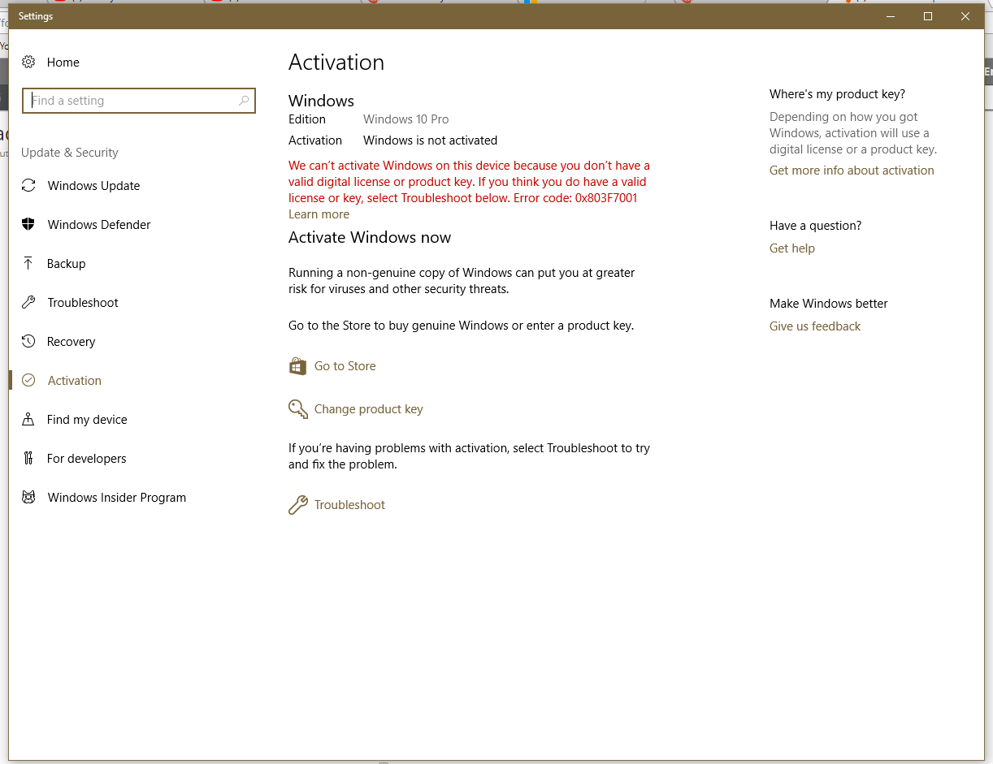This screenshot has height=764, width=993.
Task: Click the Recovery clock icon
Action: point(28,341)
